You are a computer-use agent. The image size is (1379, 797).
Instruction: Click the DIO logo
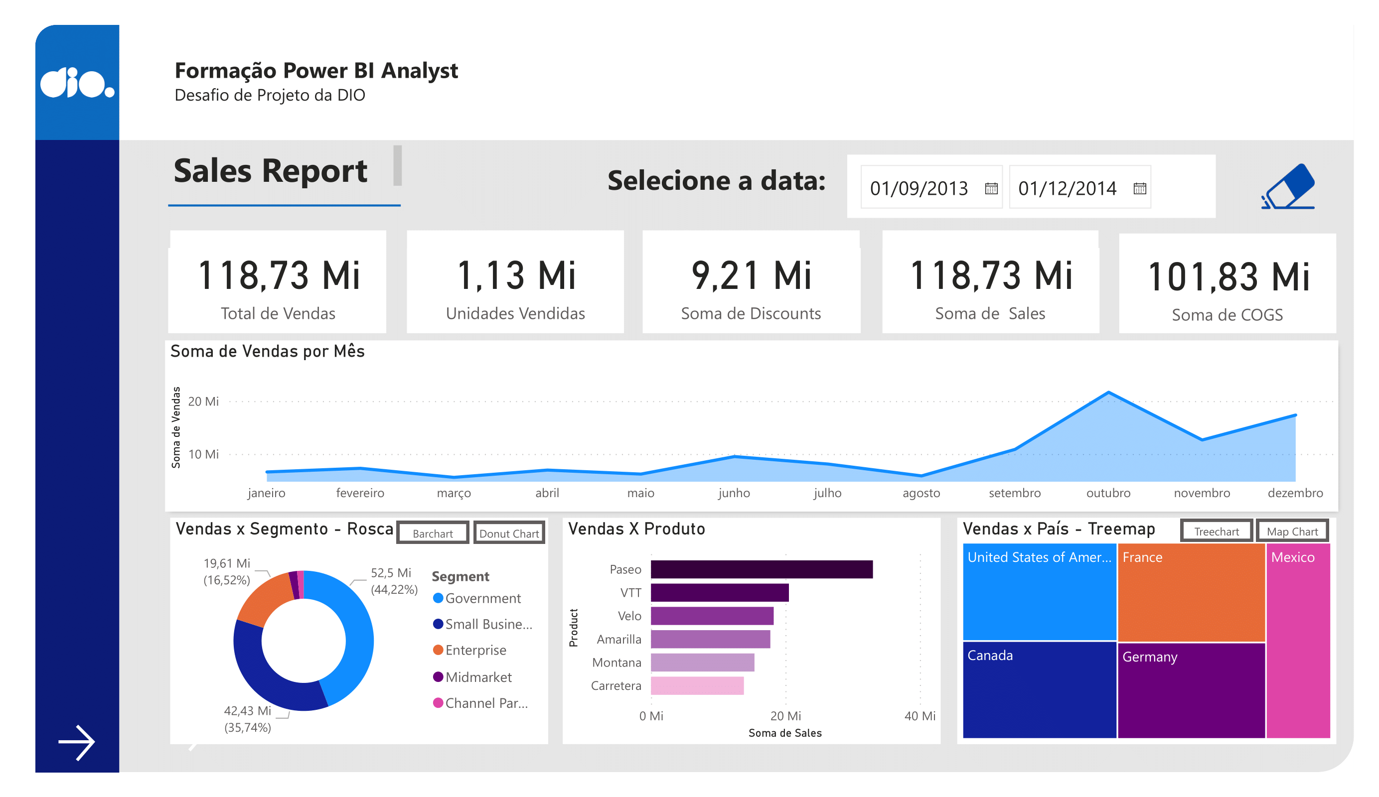coord(77,83)
